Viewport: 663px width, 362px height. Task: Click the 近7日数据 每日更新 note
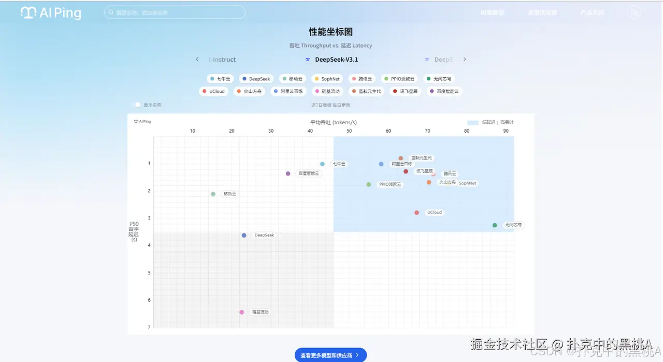tap(330, 105)
